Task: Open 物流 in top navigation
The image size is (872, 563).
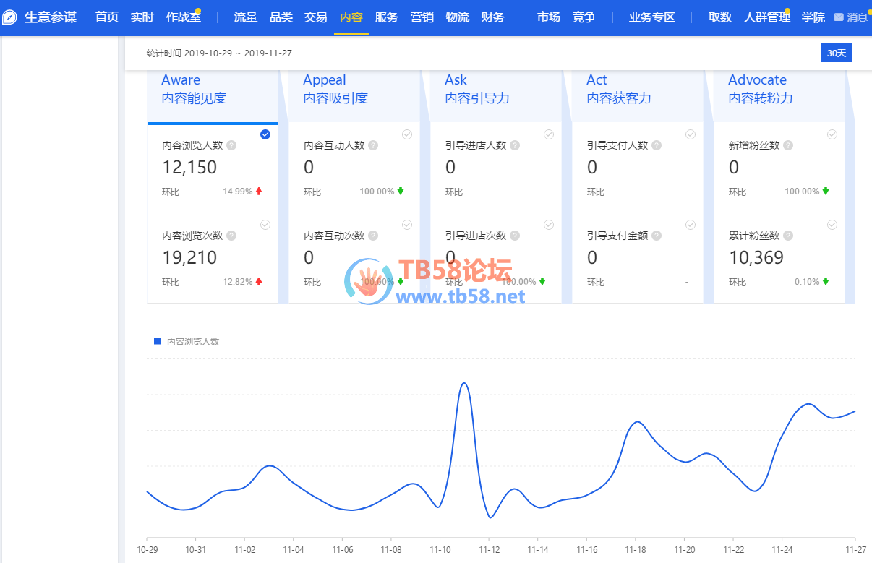Action: (458, 17)
